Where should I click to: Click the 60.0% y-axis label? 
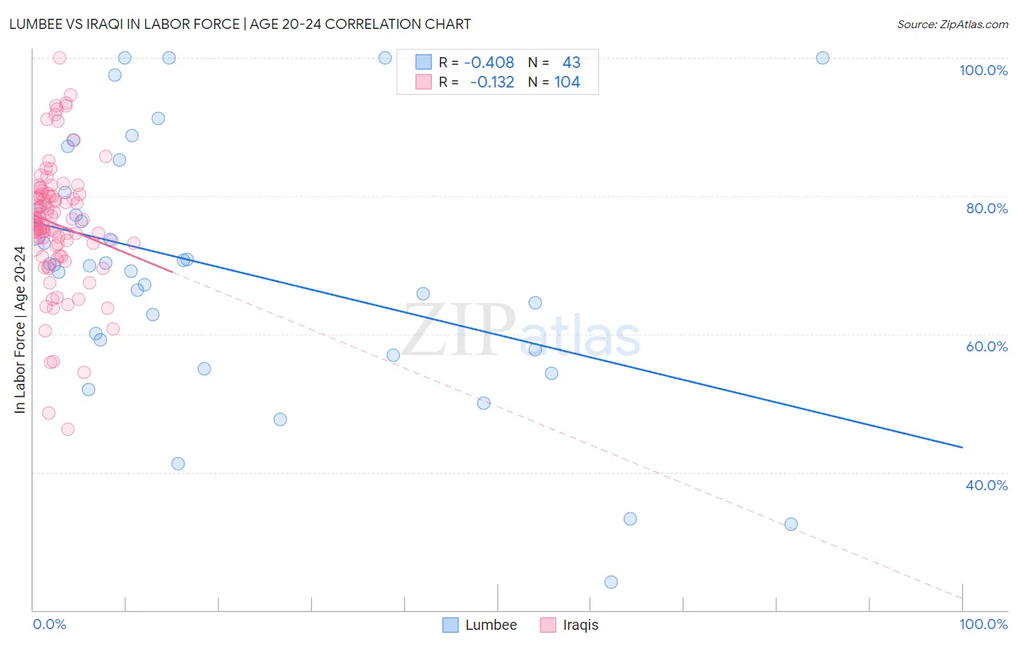click(x=987, y=346)
